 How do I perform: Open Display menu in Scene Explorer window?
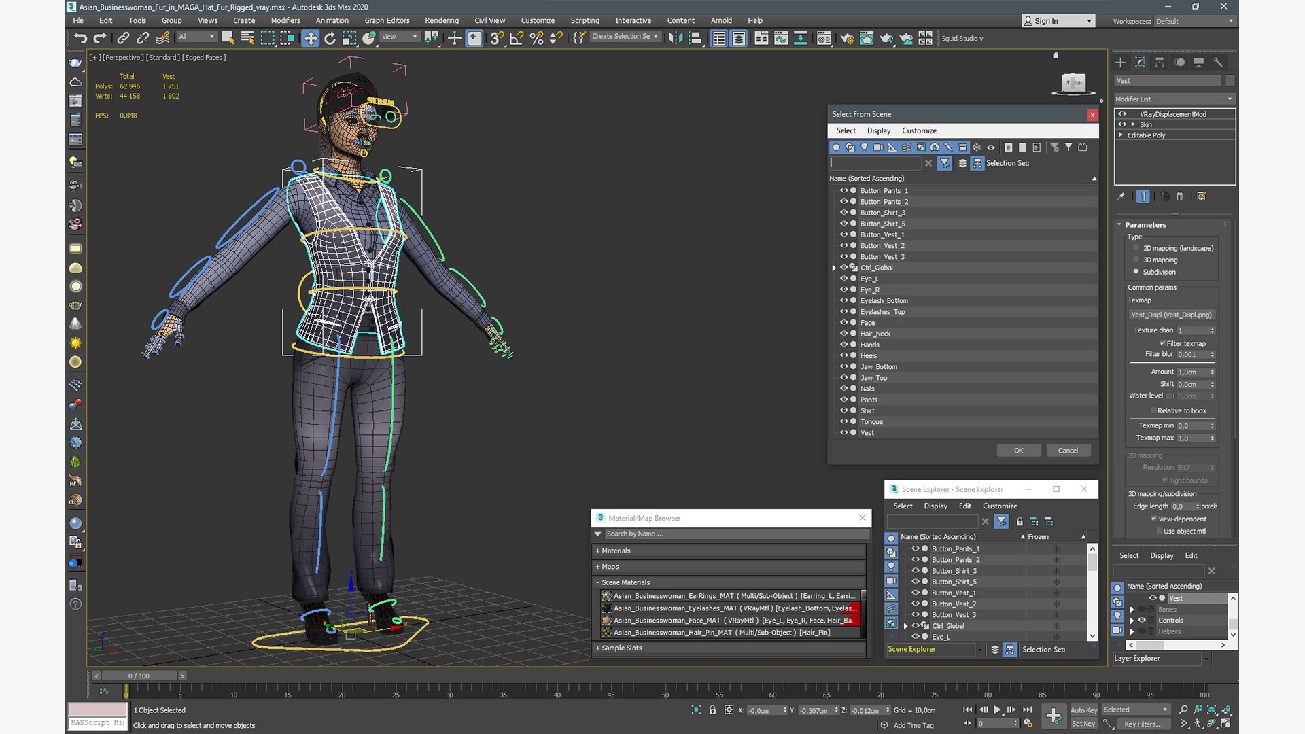pyautogui.click(x=935, y=506)
